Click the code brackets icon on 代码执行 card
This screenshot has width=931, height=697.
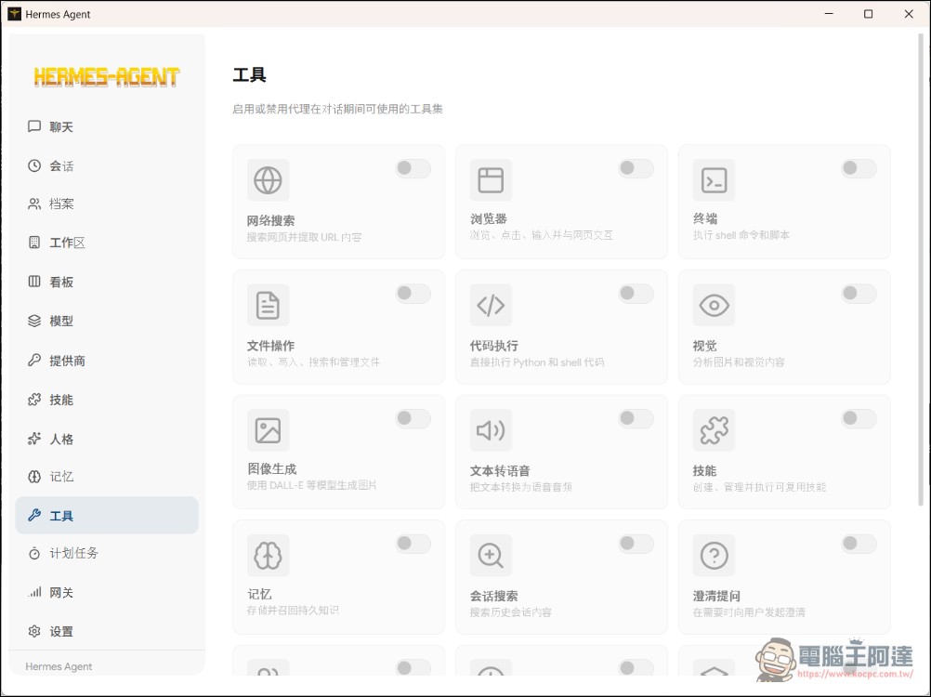[491, 305]
